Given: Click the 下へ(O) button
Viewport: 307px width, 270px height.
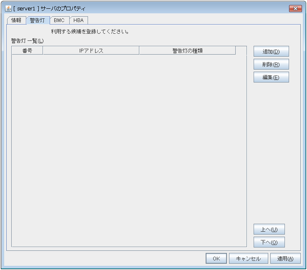Looking at the screenshot, I should [269, 242].
